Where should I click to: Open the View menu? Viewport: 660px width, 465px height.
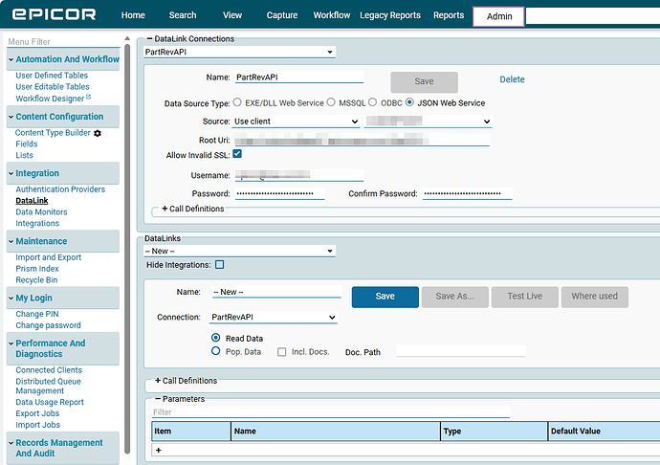pyautogui.click(x=232, y=15)
